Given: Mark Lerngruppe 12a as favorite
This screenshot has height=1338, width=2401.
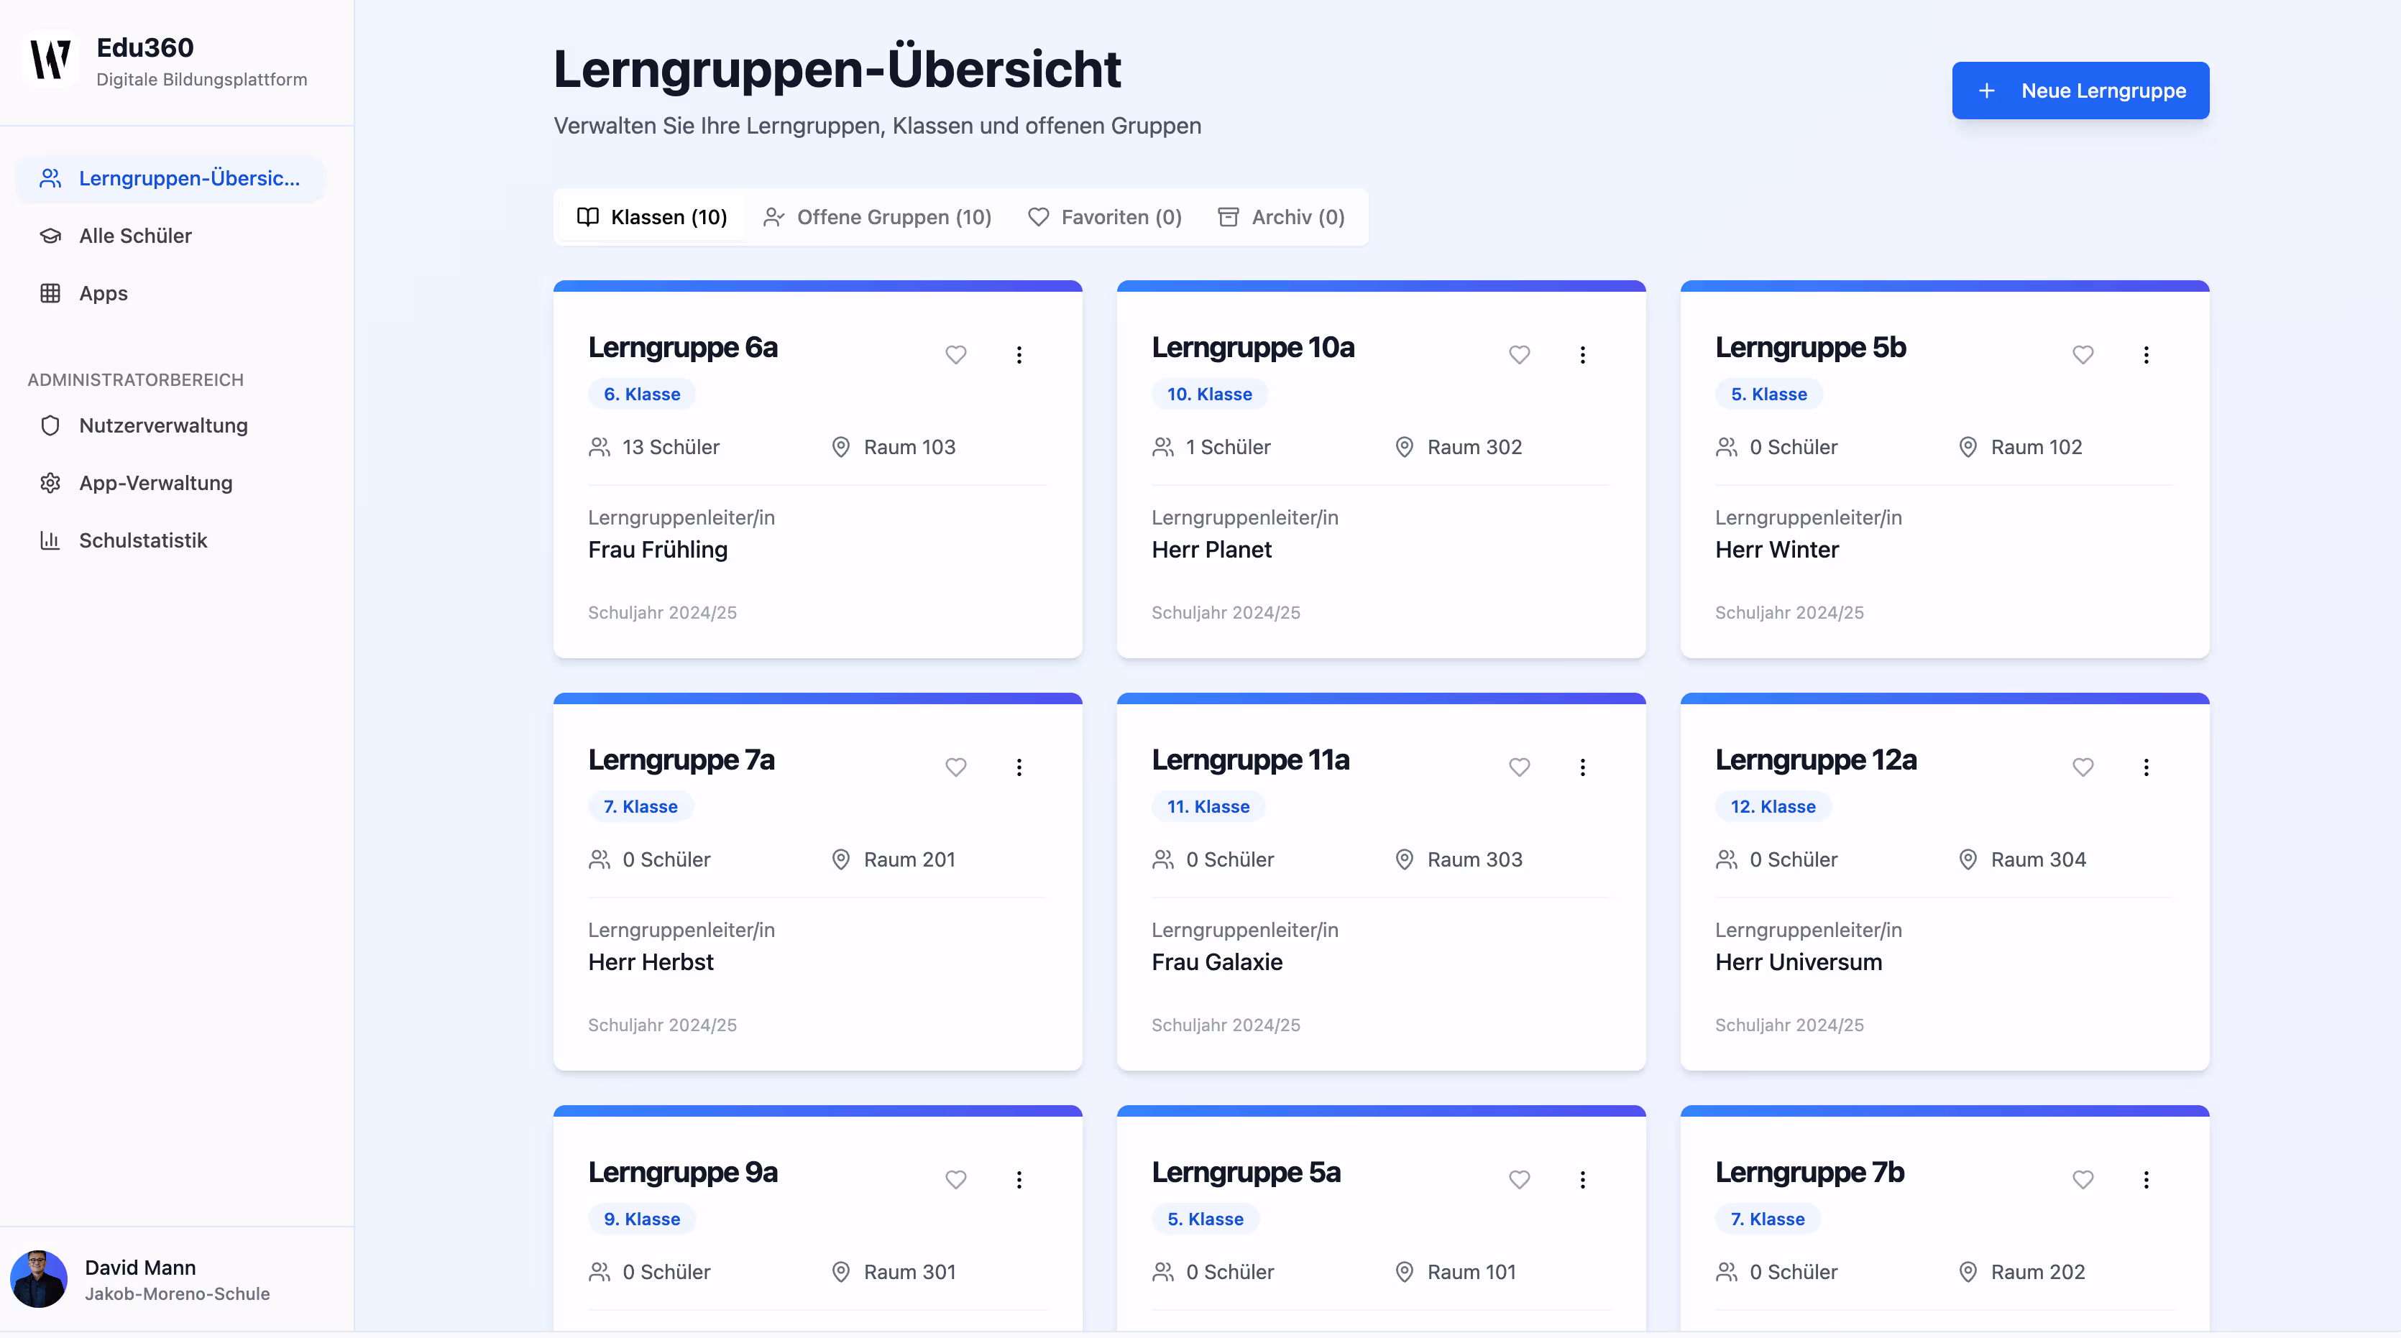Looking at the screenshot, I should (2083, 767).
